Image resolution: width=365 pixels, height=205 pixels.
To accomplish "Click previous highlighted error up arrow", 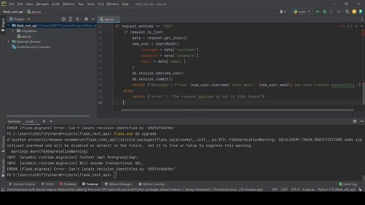I will (356, 26).
